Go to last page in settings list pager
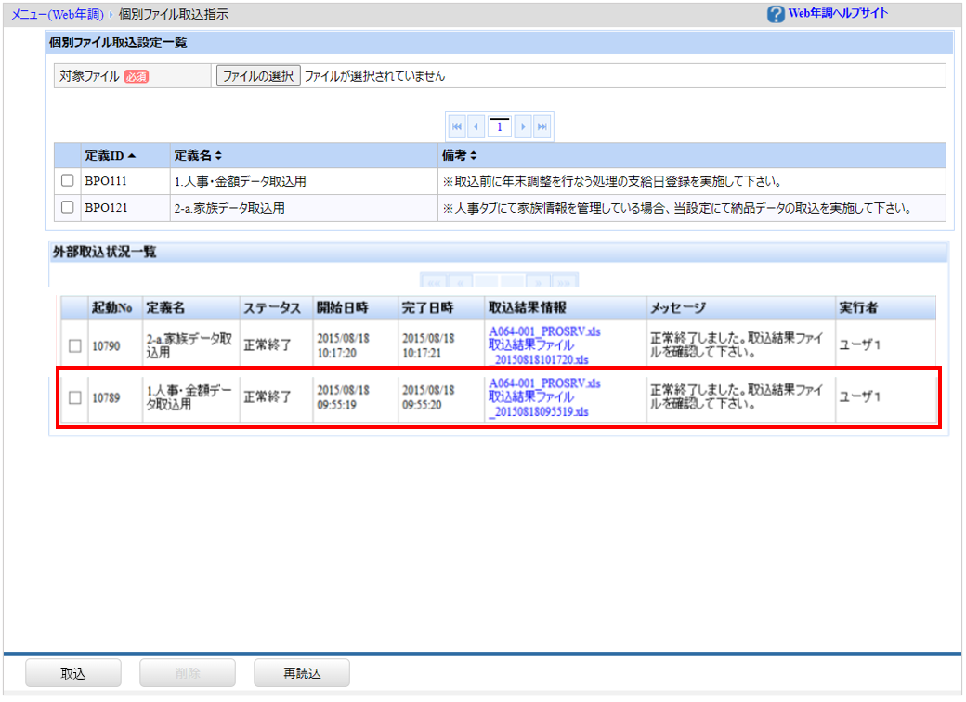The width and height of the screenshot is (966, 702). pyautogui.click(x=542, y=127)
